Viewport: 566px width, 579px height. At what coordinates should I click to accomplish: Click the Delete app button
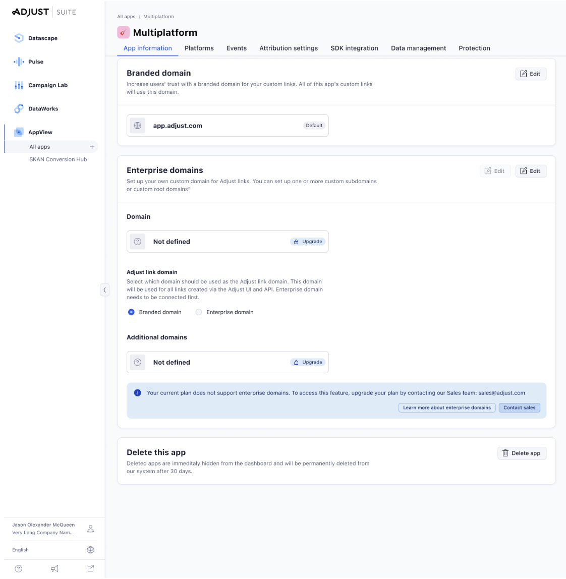pos(522,453)
